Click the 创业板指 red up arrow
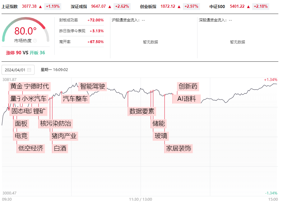The image size is (283, 205). point(179,7)
